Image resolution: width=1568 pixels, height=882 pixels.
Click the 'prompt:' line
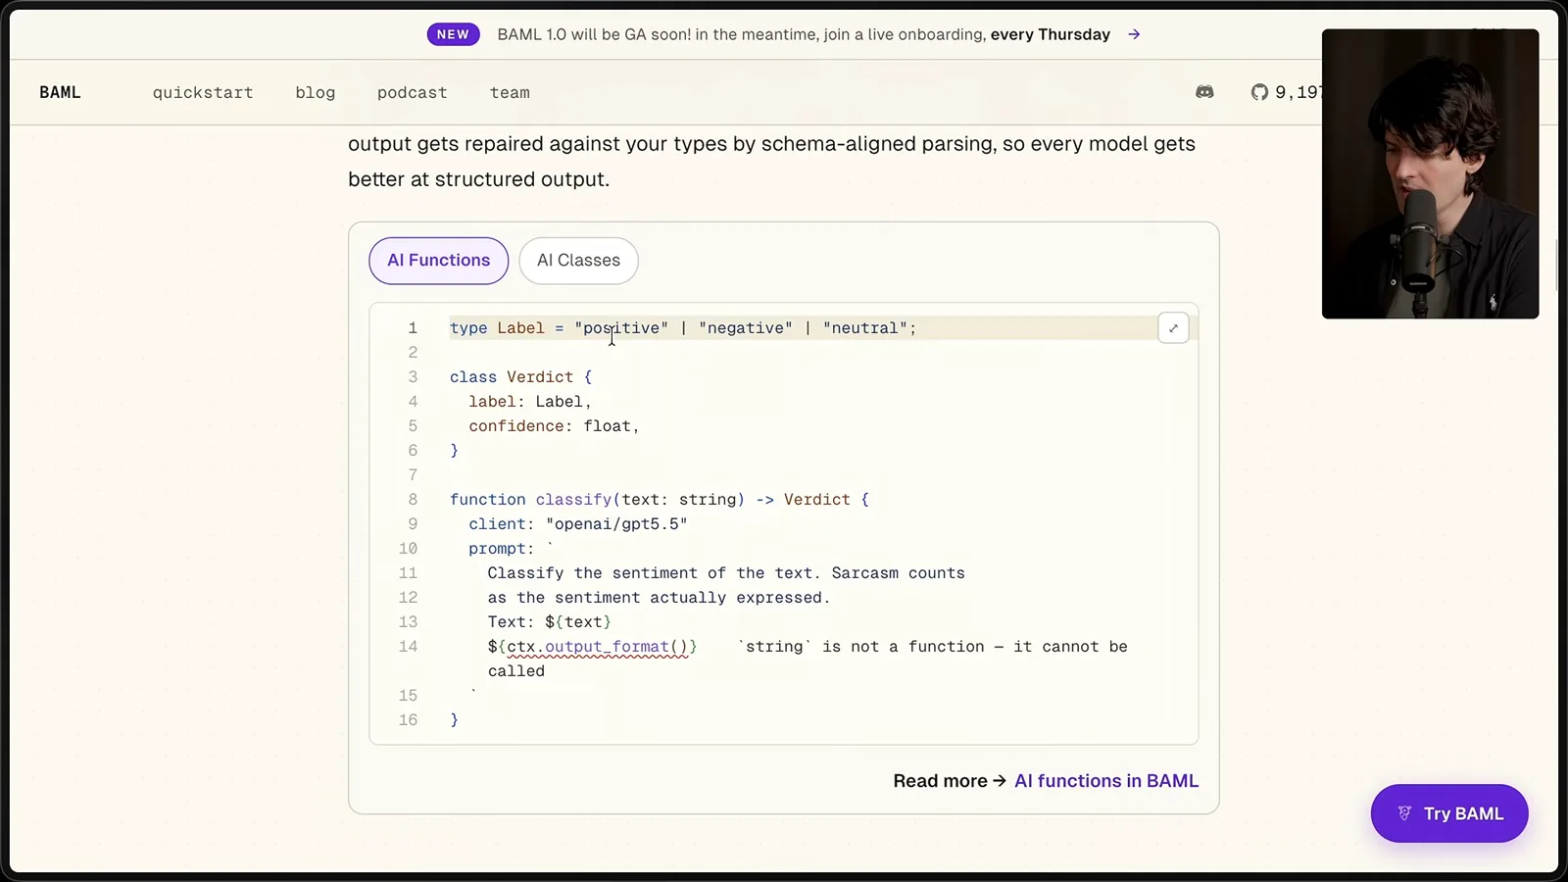click(x=511, y=549)
